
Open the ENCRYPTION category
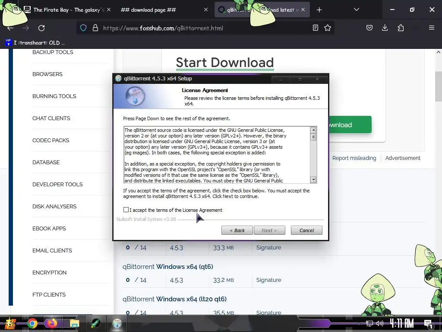(x=49, y=272)
